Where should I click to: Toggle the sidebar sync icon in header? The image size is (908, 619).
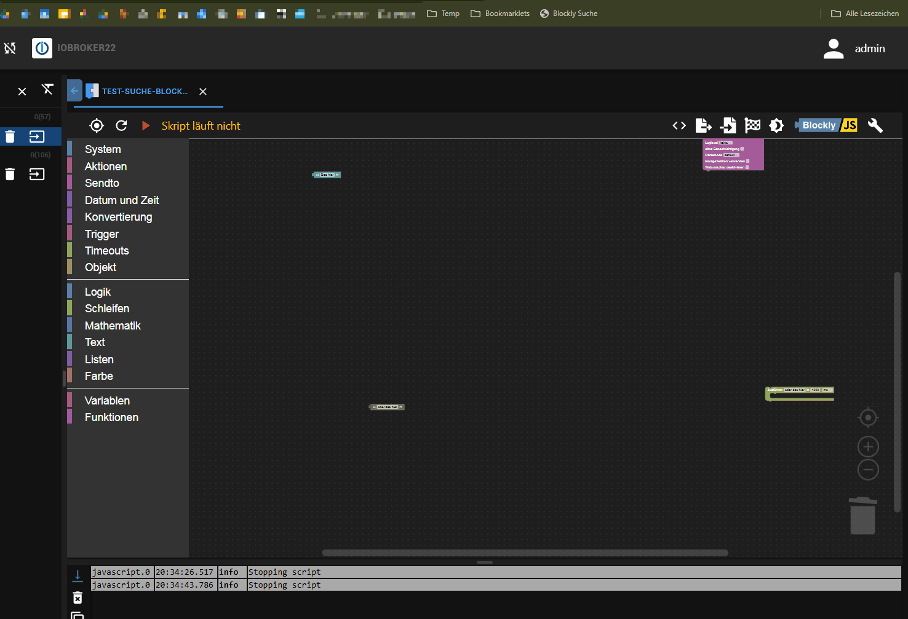point(10,48)
